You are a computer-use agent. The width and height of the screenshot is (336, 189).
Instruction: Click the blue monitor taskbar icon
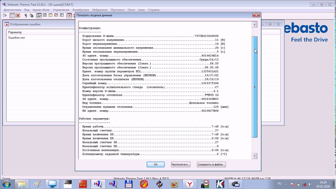[x=52, y=184]
